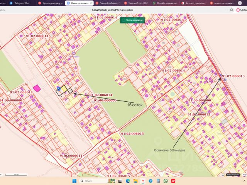
Task: Expand the system tray hidden icons chevron
Action: (x=244, y=181)
